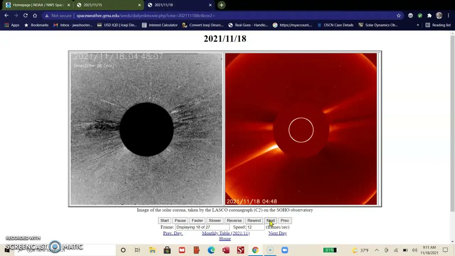Open the Apps bookmarks shortcut
Viewport: 455px width, 256px height.
coord(12,25)
